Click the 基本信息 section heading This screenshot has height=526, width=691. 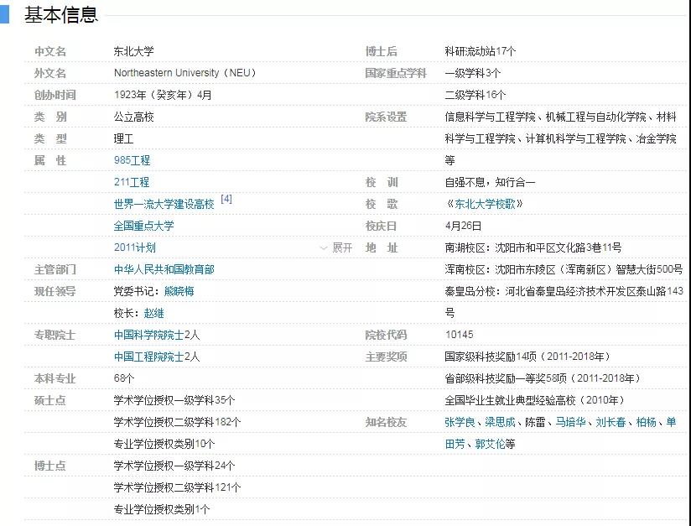pyautogui.click(x=61, y=14)
